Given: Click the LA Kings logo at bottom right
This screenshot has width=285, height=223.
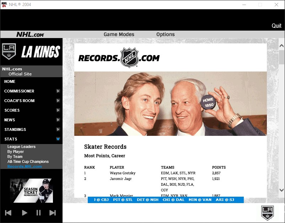Looking at the screenshot, I should tap(267, 213).
